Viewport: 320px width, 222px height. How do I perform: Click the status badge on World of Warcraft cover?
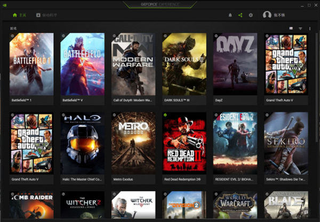pyautogui.click(x=216, y=194)
